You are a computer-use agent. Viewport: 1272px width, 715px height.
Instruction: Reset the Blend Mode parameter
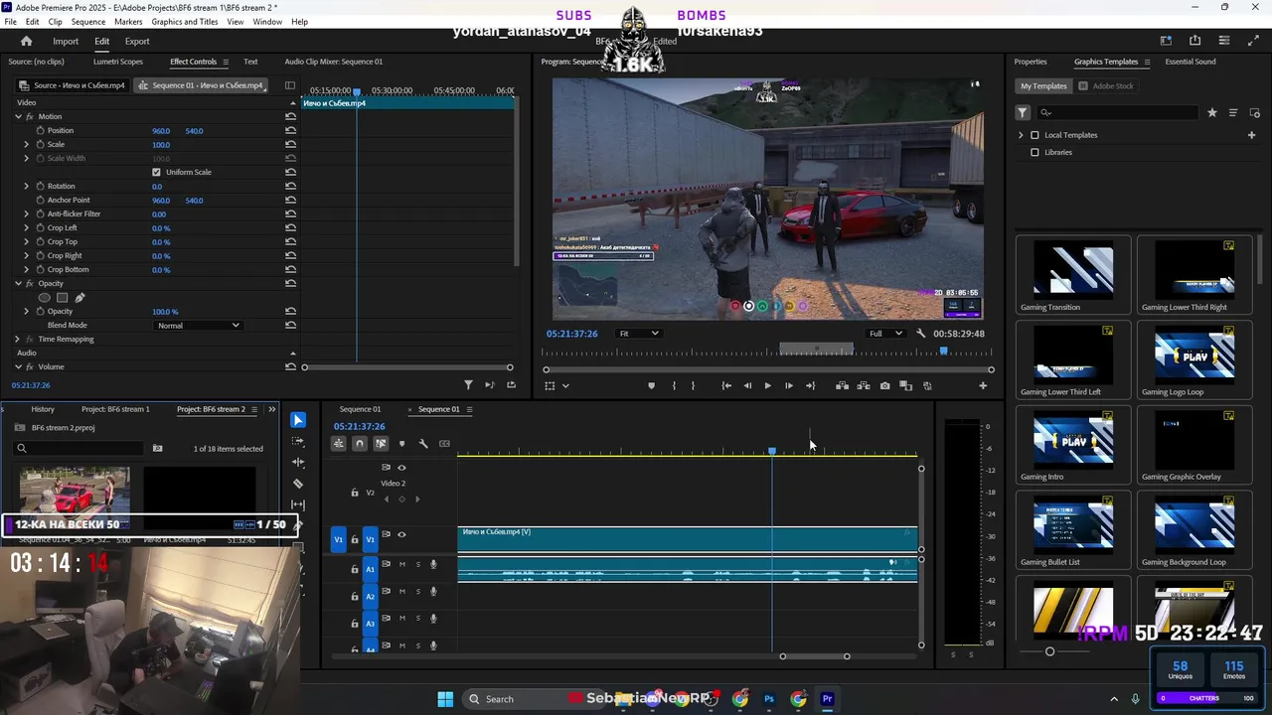[290, 325]
